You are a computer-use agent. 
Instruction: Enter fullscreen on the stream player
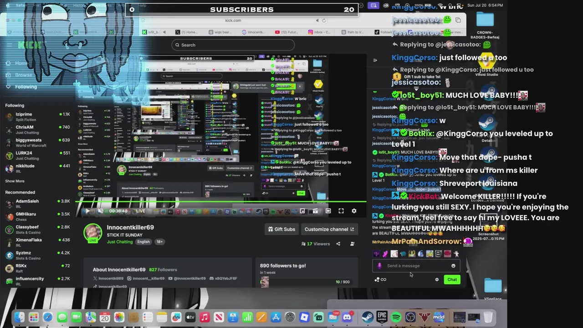tap(341, 211)
